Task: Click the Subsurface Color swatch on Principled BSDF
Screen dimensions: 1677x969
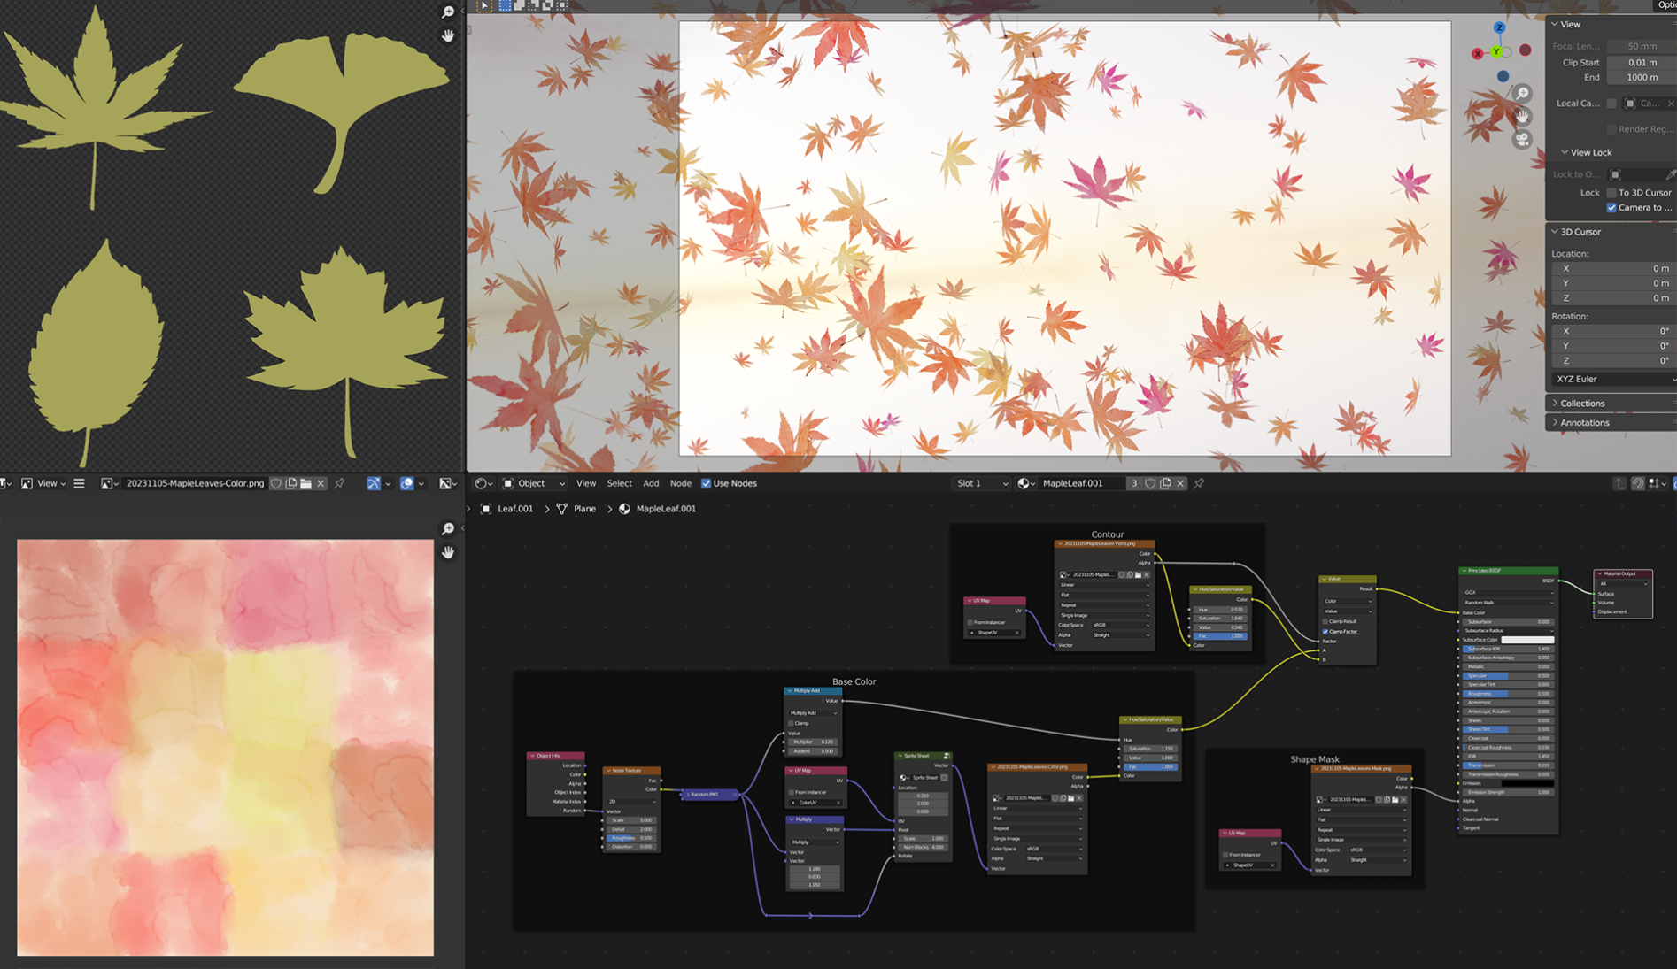Action: coord(1528,641)
